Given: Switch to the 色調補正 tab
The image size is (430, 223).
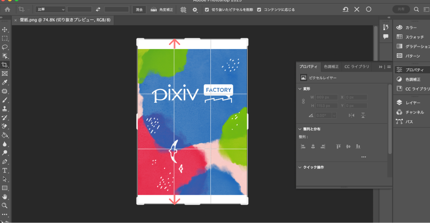Looking at the screenshot, I should (x=331, y=66).
